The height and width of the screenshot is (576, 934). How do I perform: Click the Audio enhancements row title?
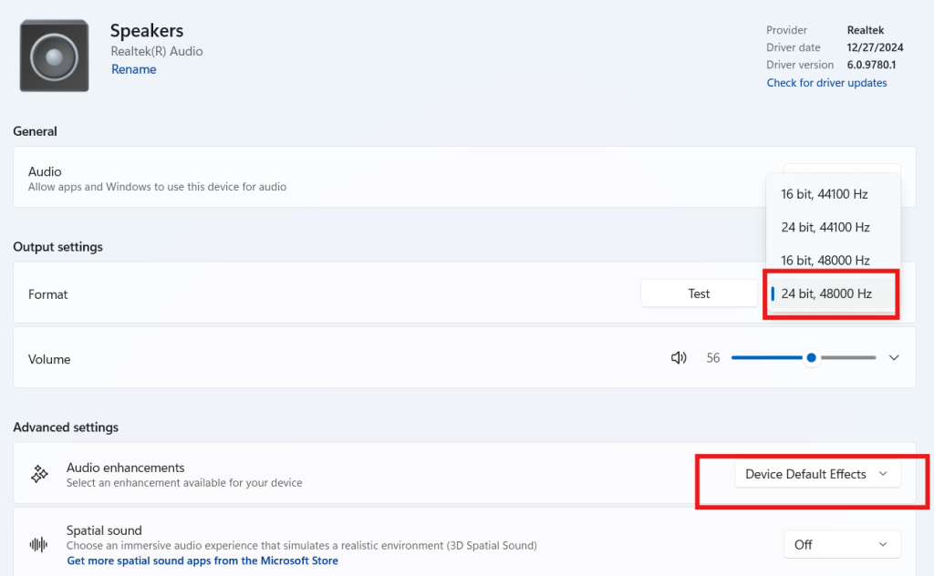click(125, 468)
